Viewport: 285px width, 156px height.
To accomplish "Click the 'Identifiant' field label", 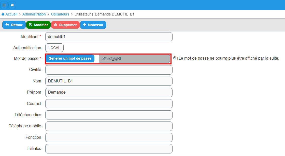I will (x=30, y=37).
